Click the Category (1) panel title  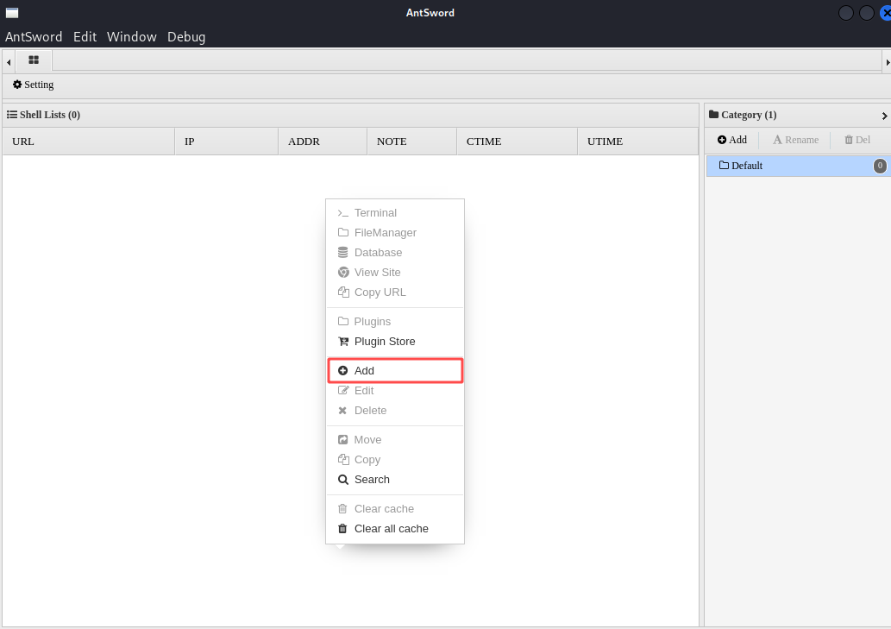tap(743, 115)
